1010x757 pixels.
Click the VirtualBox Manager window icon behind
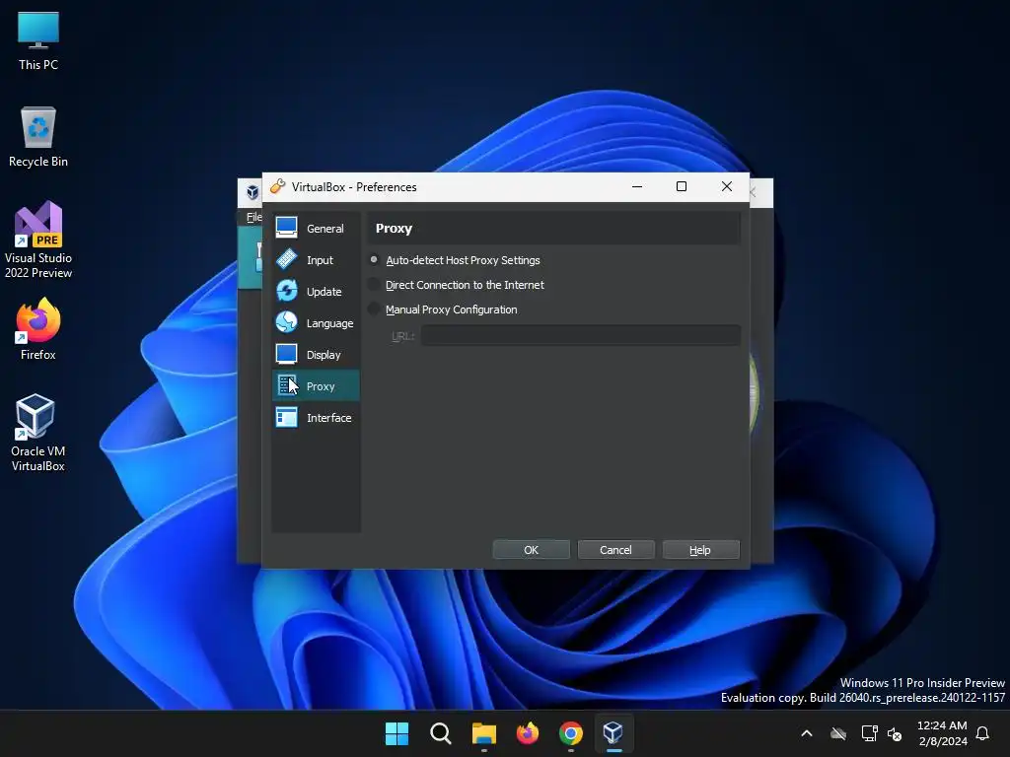tap(252, 192)
